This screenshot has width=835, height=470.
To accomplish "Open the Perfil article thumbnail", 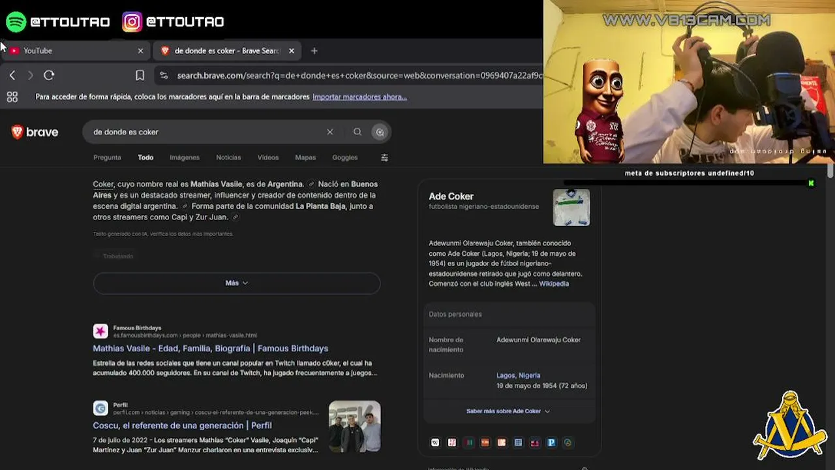I will click(354, 427).
